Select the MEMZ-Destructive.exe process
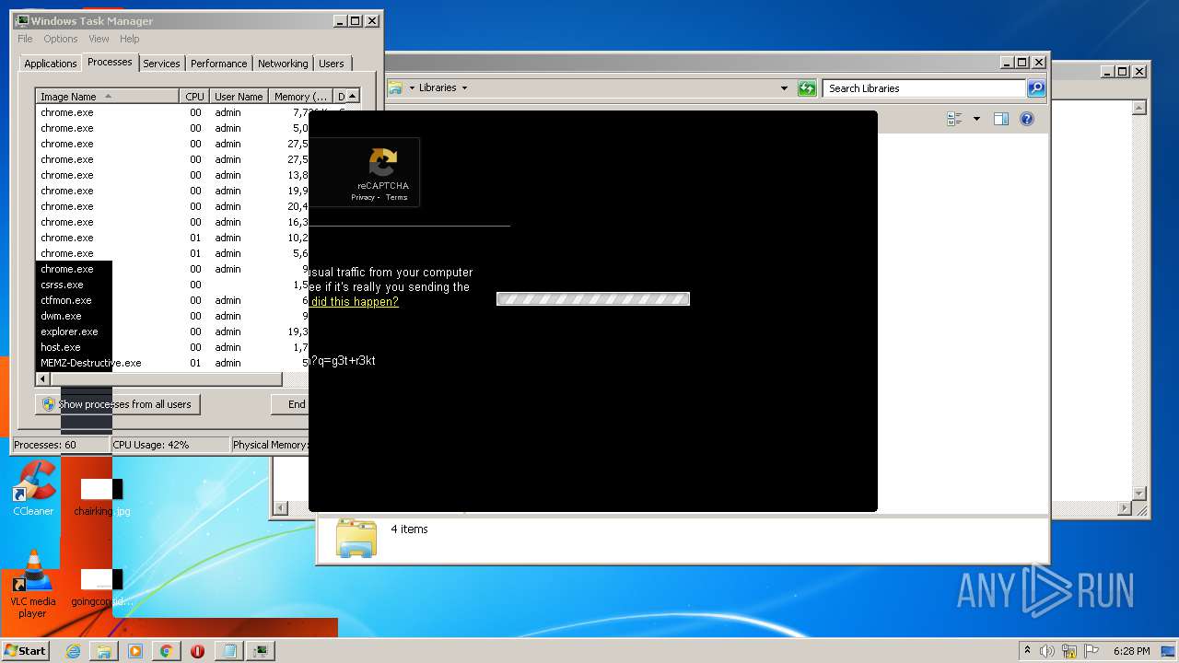The height and width of the screenshot is (663, 1179). pos(172,363)
